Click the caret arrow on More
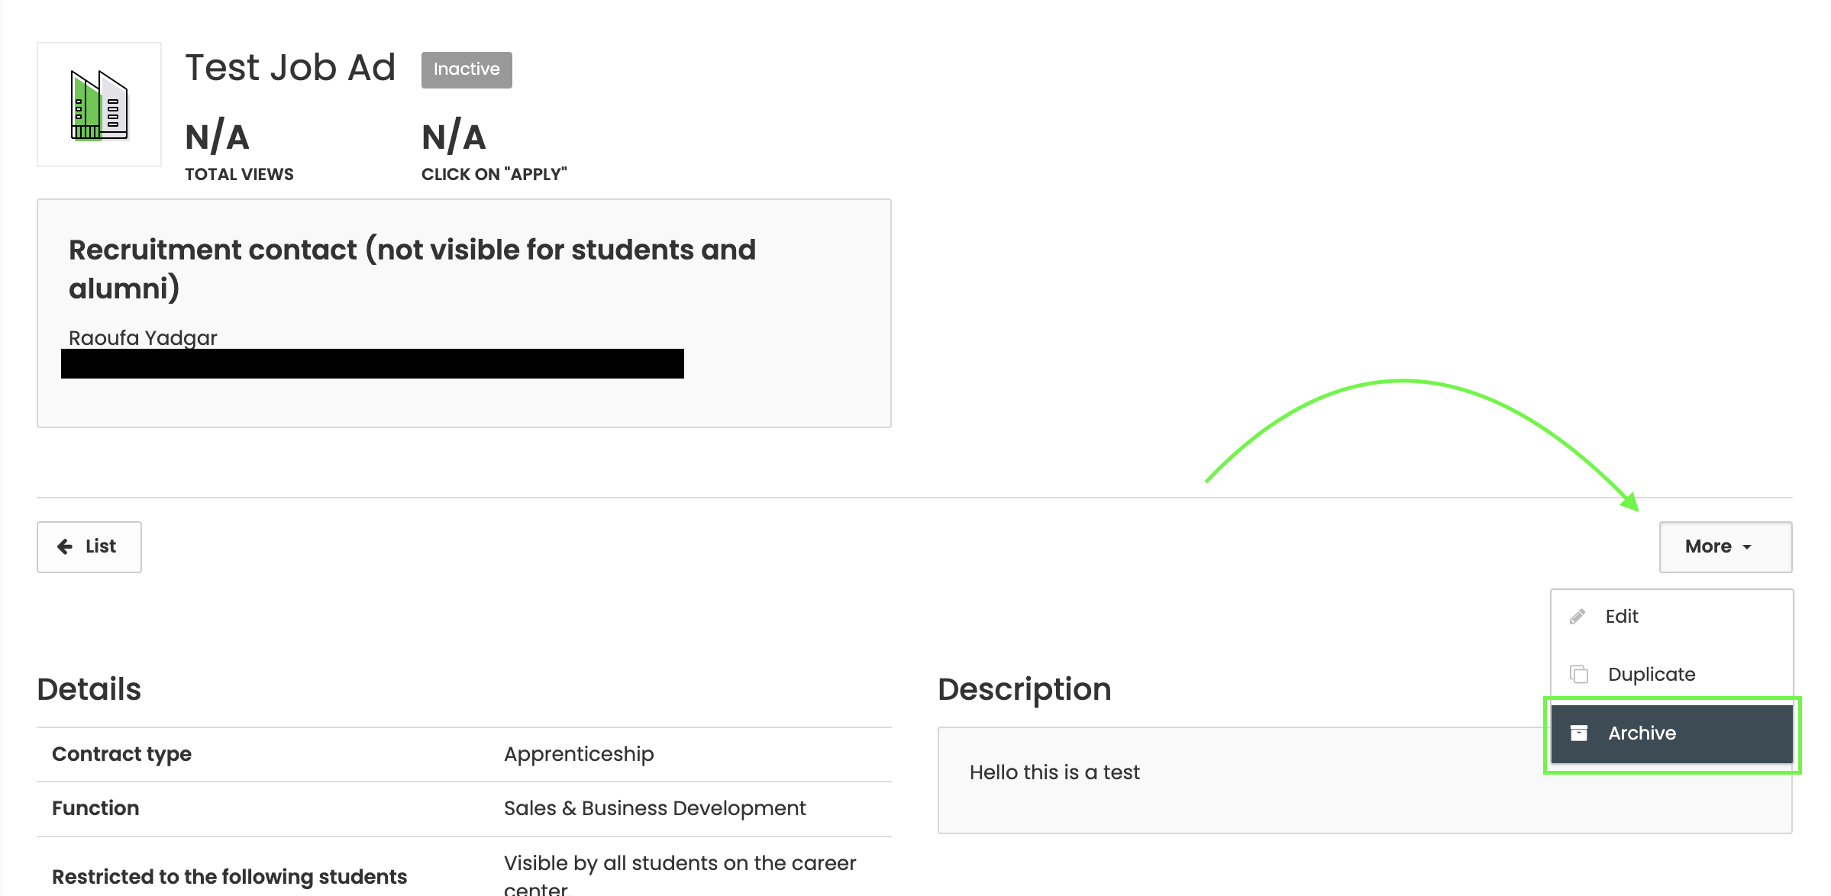The image size is (1831, 896). pyautogui.click(x=1747, y=547)
